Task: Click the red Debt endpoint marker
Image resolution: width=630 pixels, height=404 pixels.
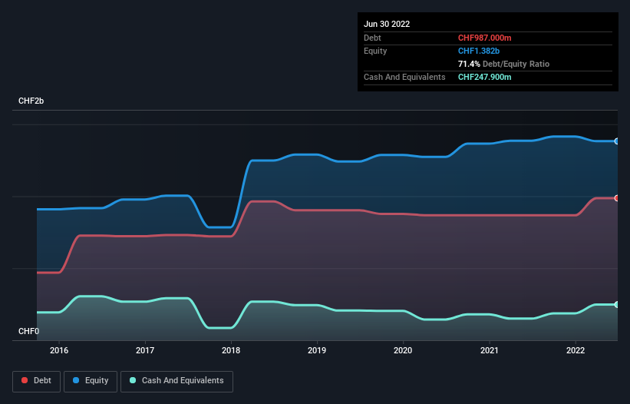Action: [x=617, y=198]
